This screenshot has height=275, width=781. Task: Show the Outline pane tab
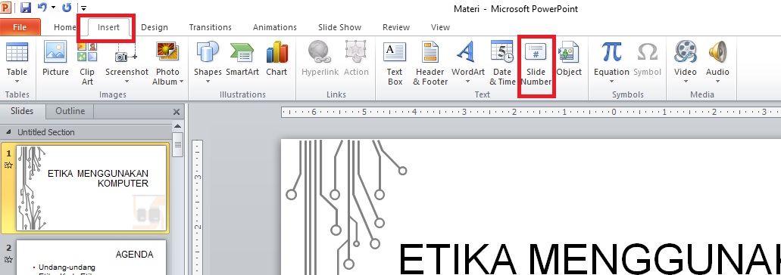click(x=70, y=111)
